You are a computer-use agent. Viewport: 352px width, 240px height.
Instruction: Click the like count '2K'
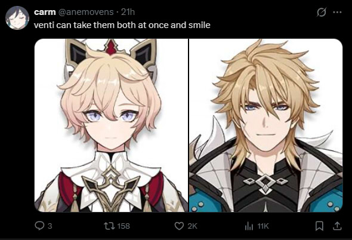tap(192, 226)
